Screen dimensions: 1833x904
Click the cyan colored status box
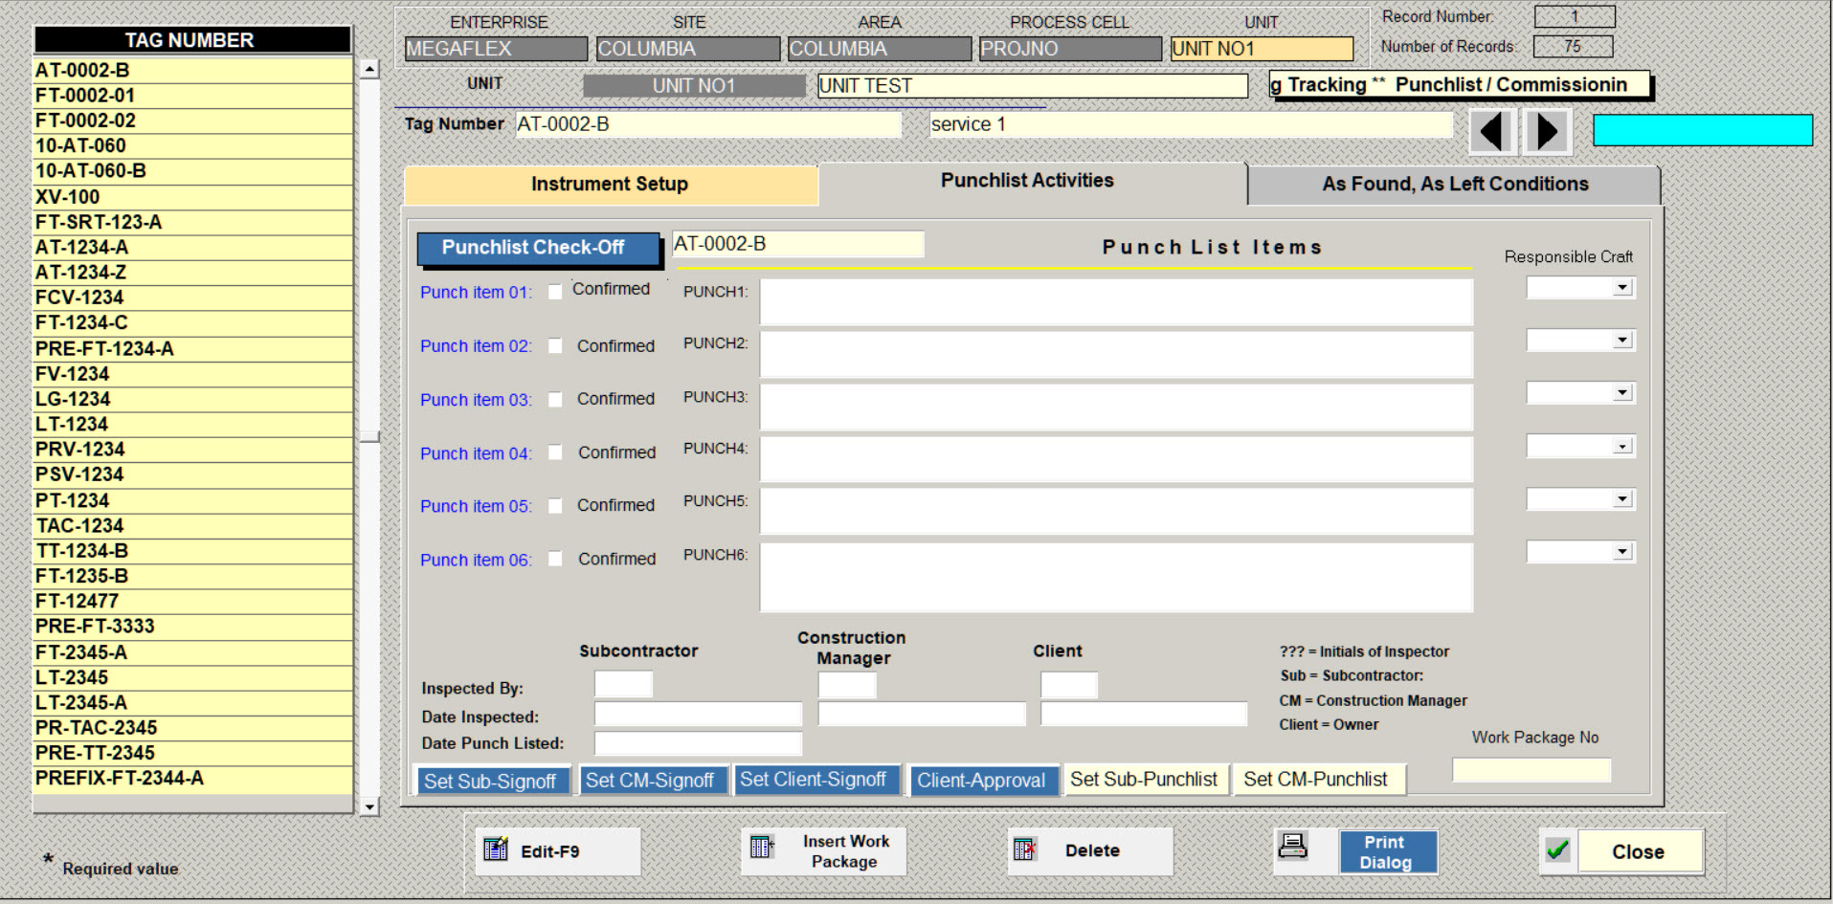(x=1702, y=131)
